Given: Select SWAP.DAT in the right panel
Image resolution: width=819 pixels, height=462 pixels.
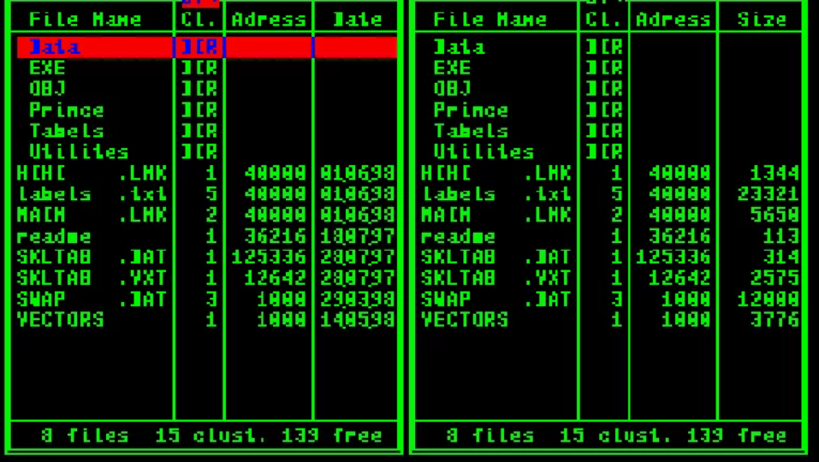Looking at the screenshot, I should (496, 299).
